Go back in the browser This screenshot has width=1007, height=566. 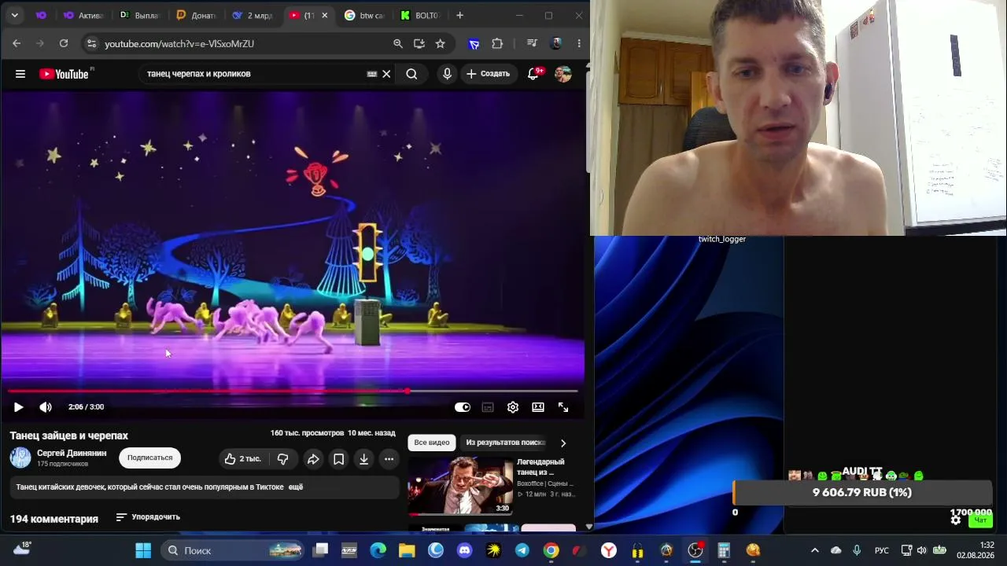[x=17, y=44]
